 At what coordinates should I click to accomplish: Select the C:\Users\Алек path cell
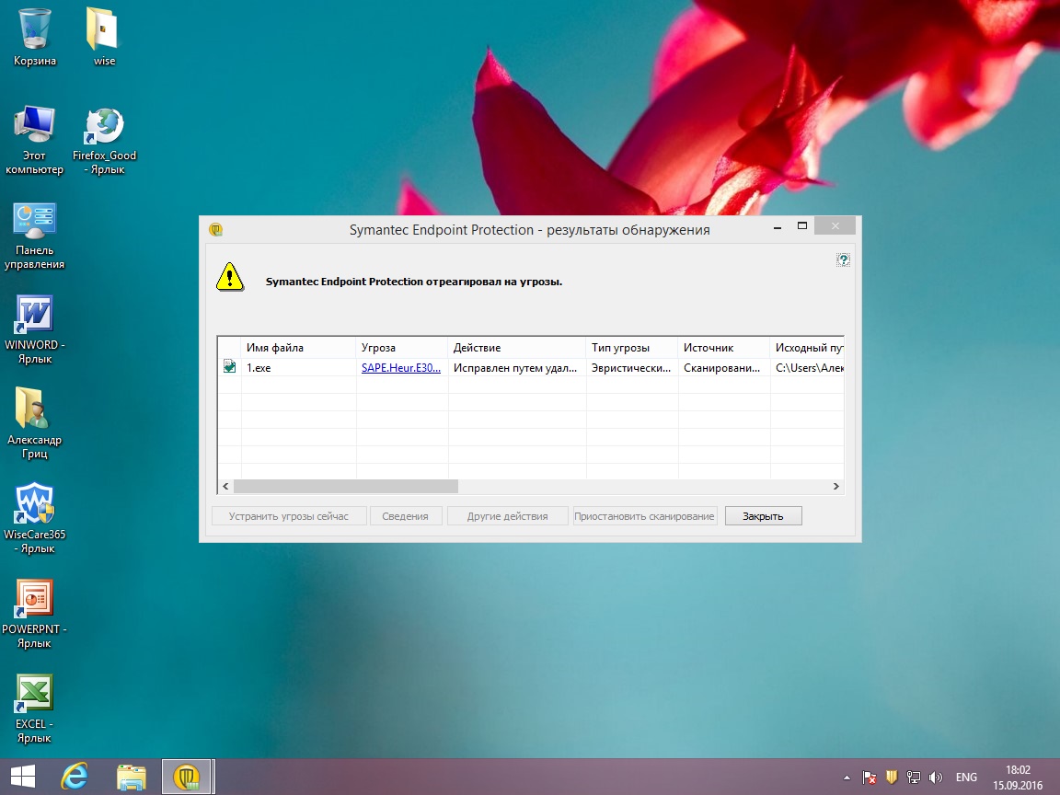point(807,368)
